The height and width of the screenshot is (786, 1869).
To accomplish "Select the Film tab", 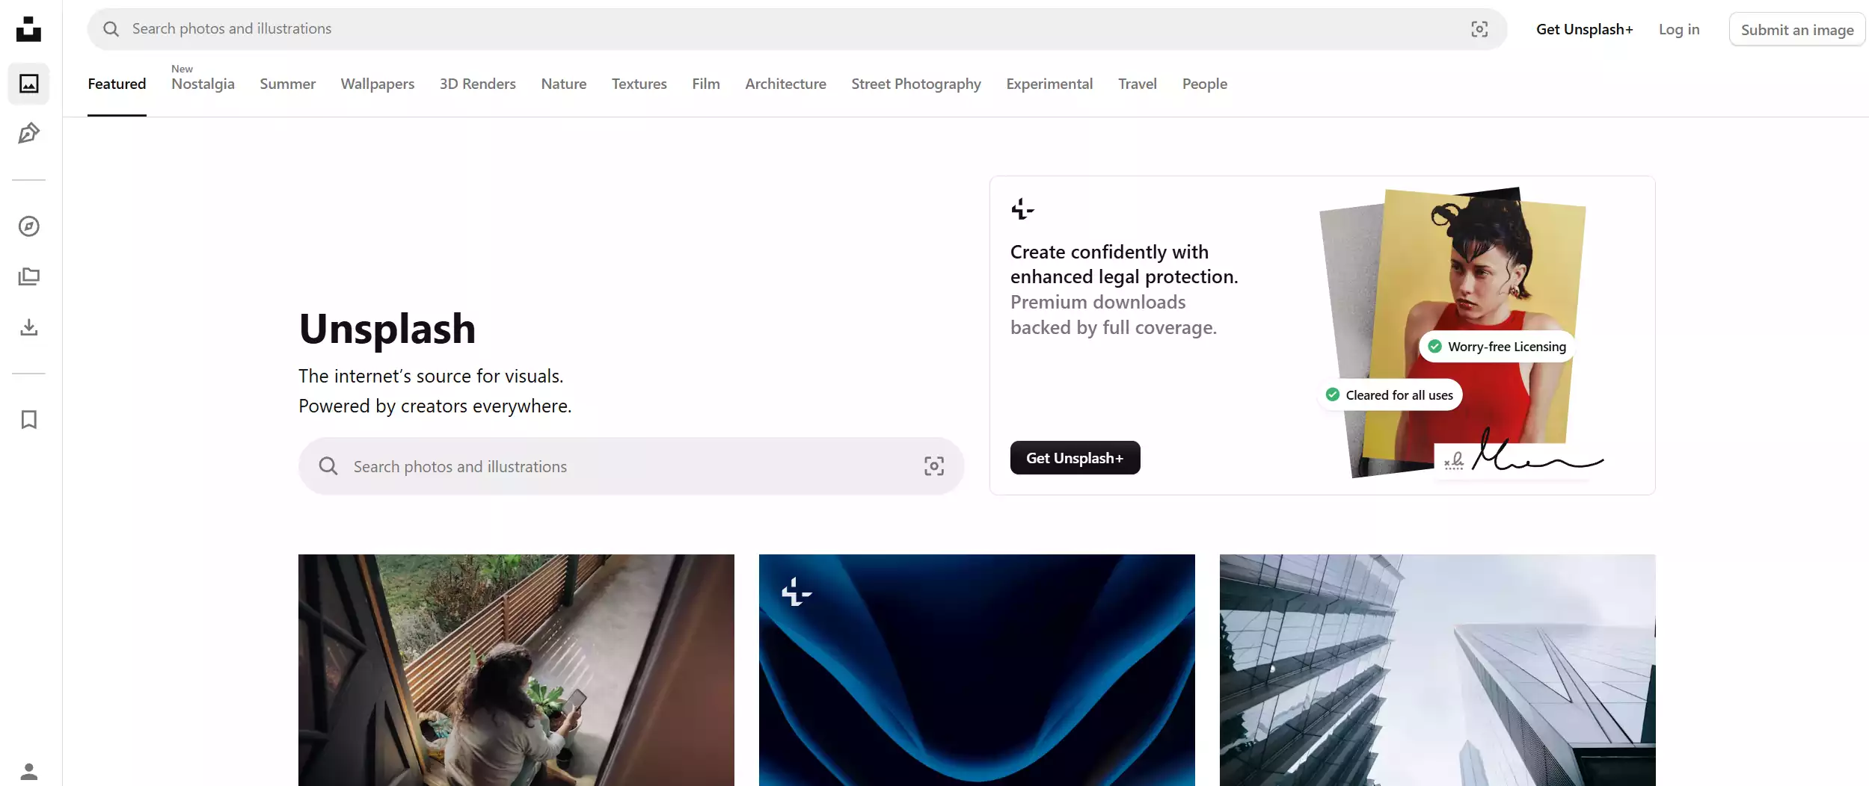I will (x=706, y=84).
